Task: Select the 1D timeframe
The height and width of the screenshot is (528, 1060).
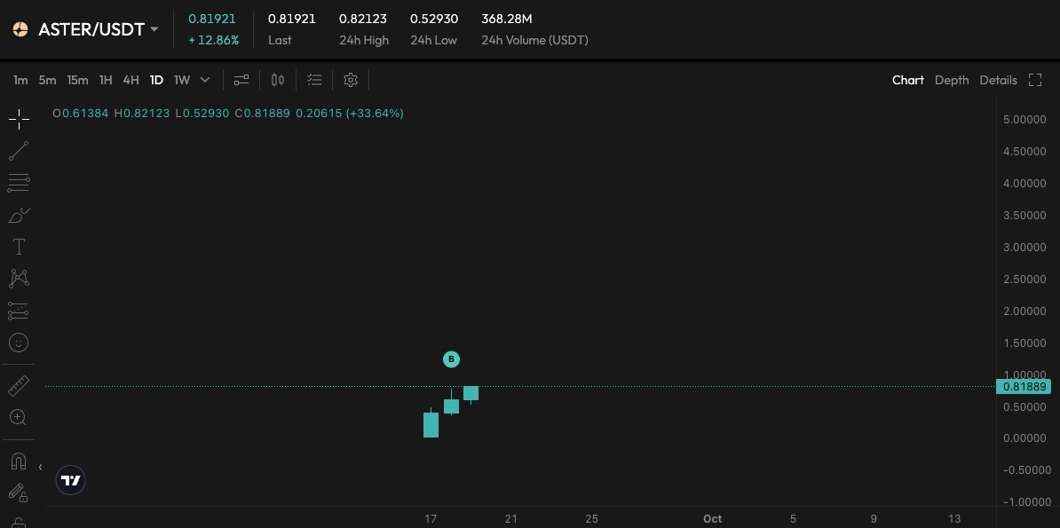Action: pos(157,80)
